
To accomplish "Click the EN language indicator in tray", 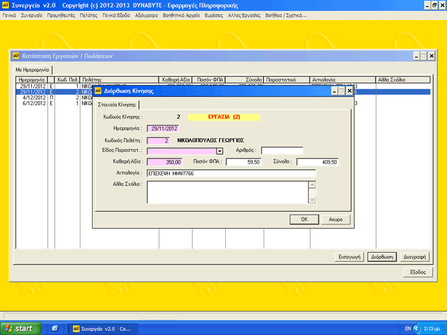I will [x=408, y=329].
